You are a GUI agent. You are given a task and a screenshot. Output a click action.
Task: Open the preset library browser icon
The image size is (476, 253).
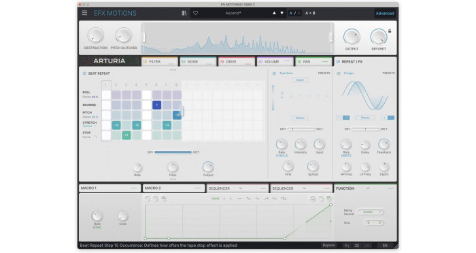coord(184,13)
